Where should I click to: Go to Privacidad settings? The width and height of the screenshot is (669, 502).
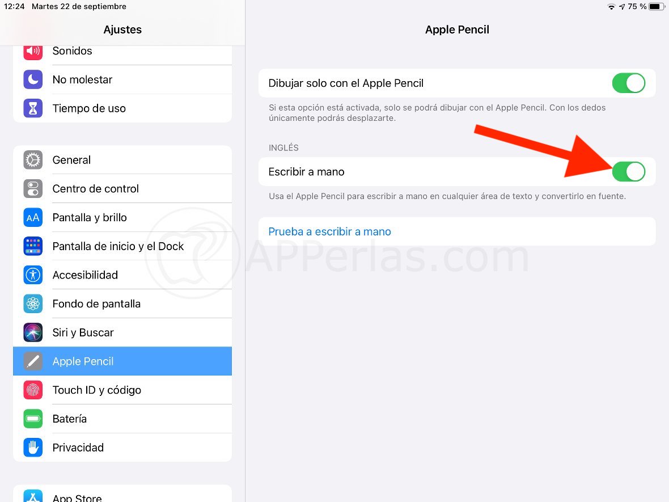pyautogui.click(x=122, y=448)
